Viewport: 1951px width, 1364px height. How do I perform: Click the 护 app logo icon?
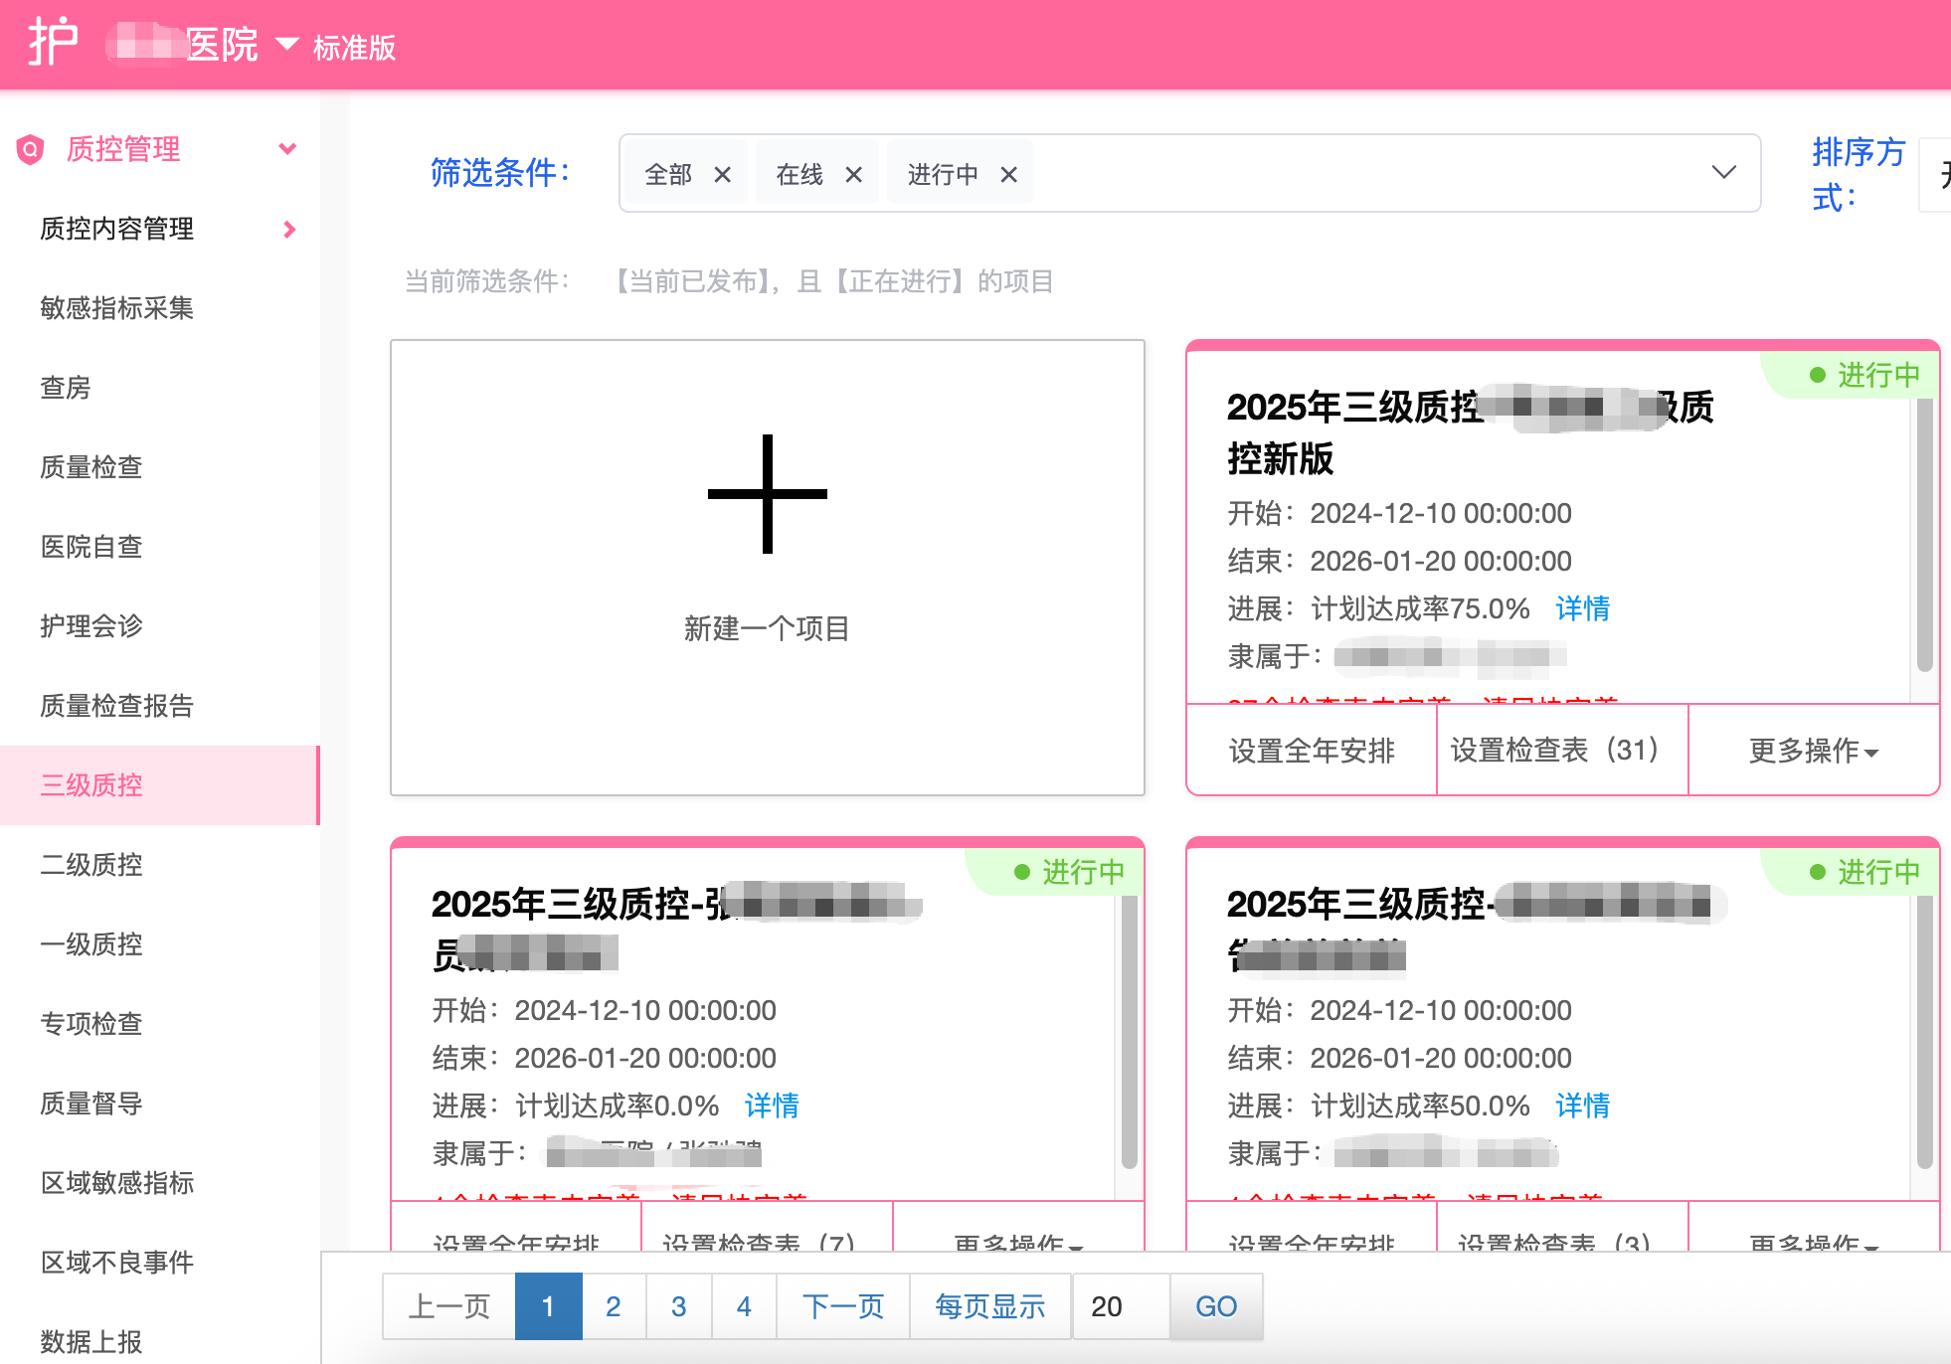[54, 44]
